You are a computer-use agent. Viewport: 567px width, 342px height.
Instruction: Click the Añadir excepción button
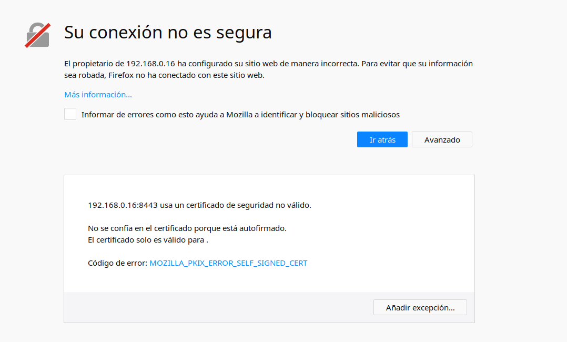click(x=420, y=307)
